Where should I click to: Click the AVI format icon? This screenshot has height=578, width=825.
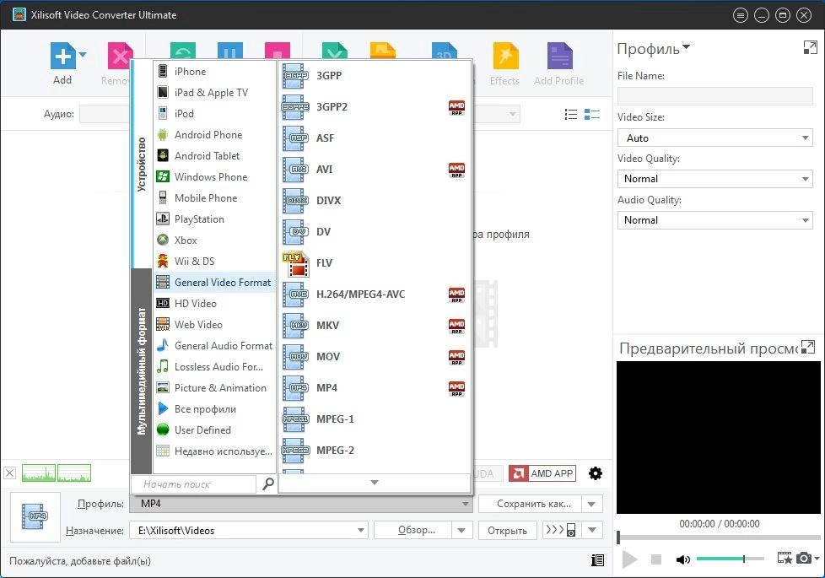coord(295,169)
